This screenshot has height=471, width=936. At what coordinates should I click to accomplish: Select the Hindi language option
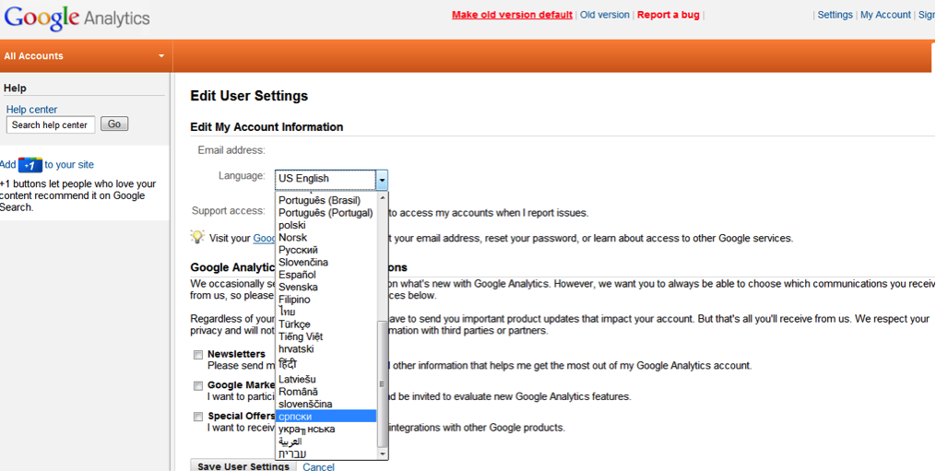[326, 364]
